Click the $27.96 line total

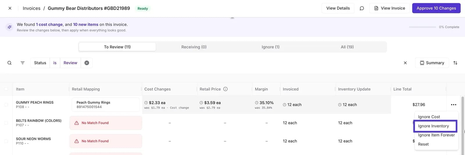coord(419,105)
